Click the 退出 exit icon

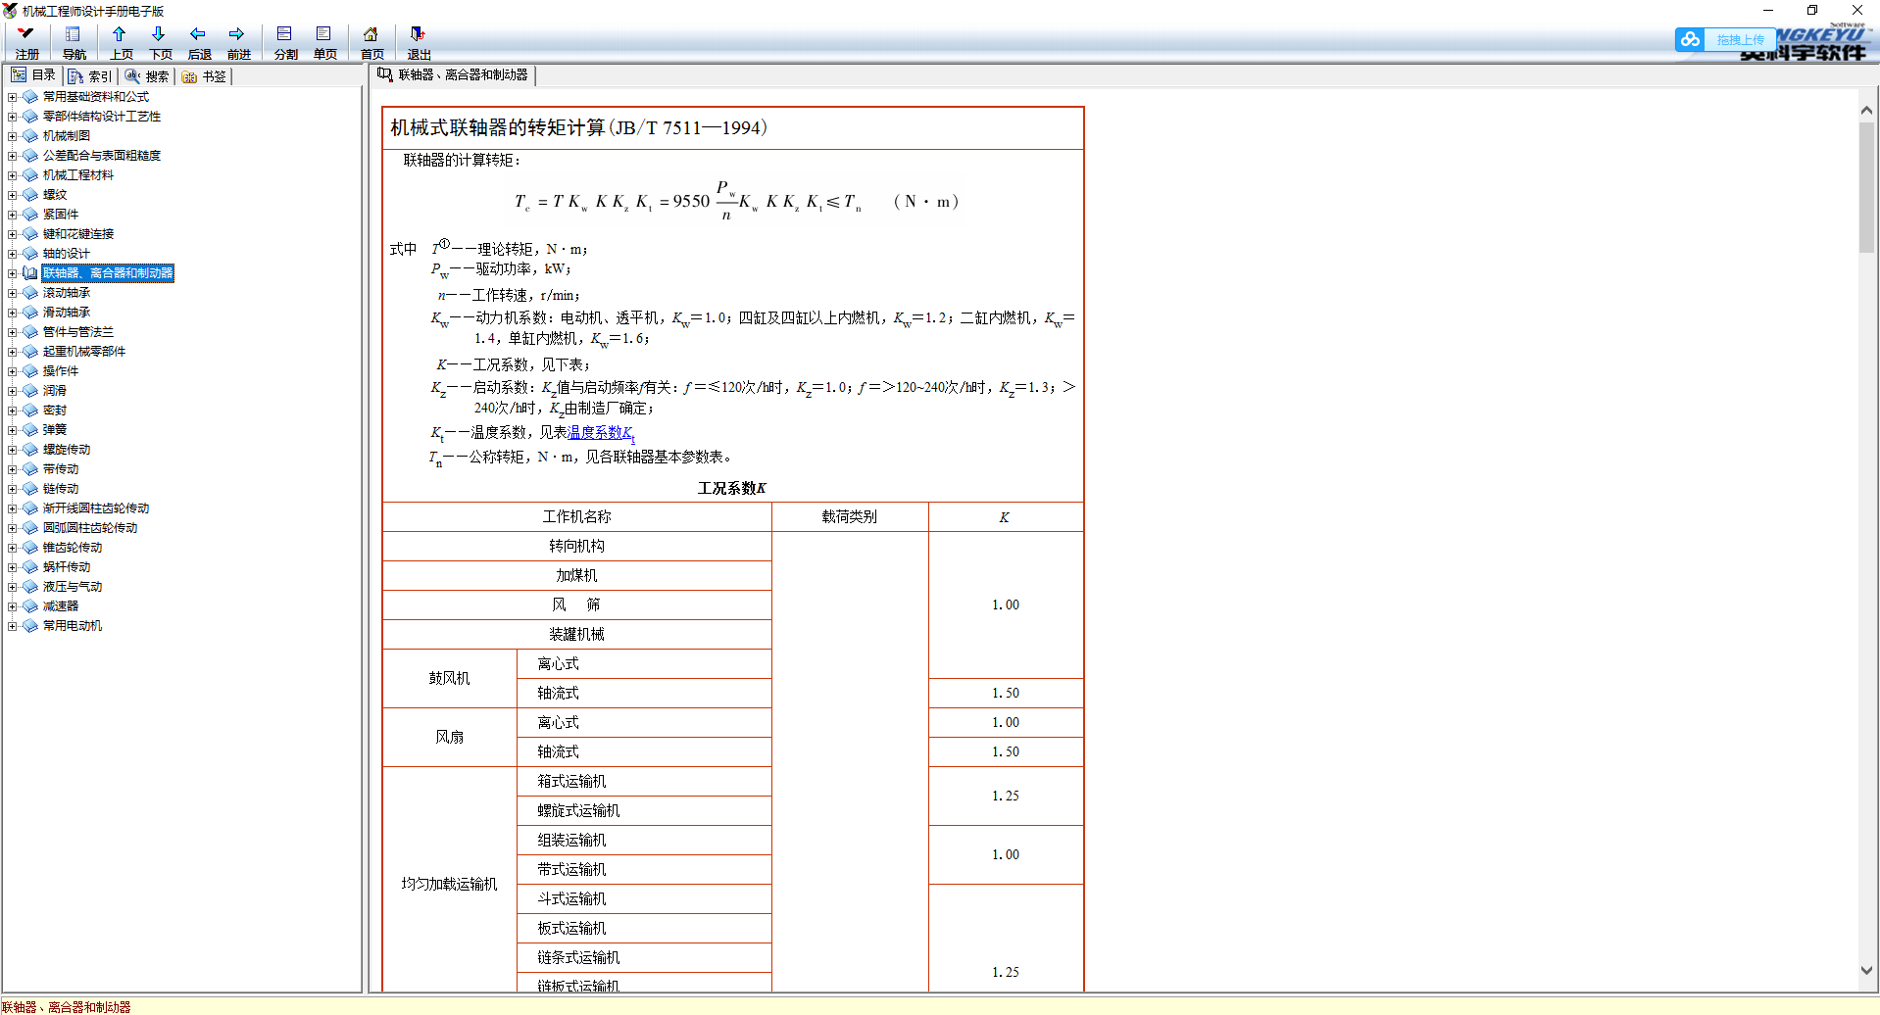(419, 42)
